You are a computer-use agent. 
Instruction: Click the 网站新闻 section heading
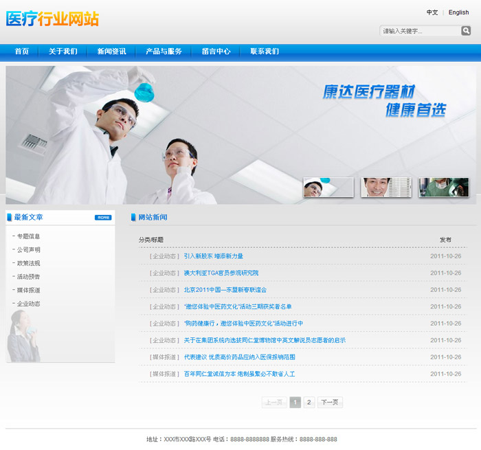tap(153, 218)
